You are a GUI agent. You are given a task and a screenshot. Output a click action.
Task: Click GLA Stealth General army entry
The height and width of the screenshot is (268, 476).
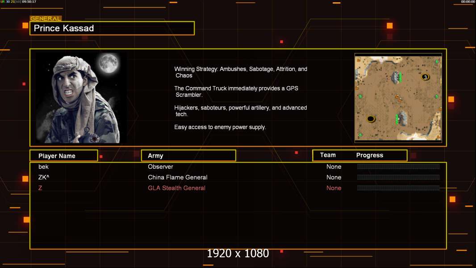[x=176, y=188]
